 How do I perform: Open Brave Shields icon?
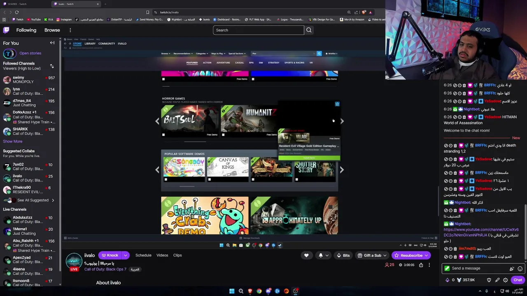[363, 12]
